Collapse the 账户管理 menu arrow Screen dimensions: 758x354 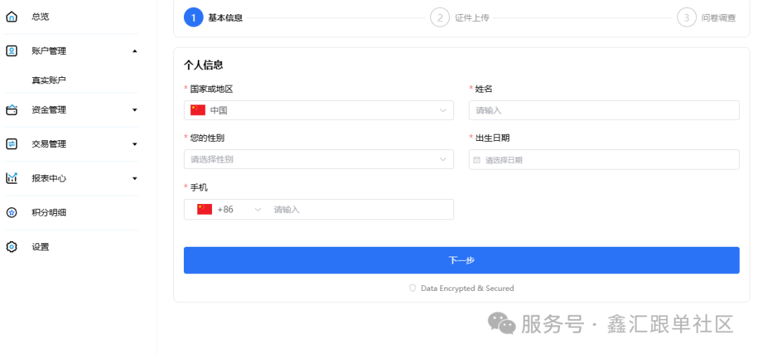(x=135, y=51)
